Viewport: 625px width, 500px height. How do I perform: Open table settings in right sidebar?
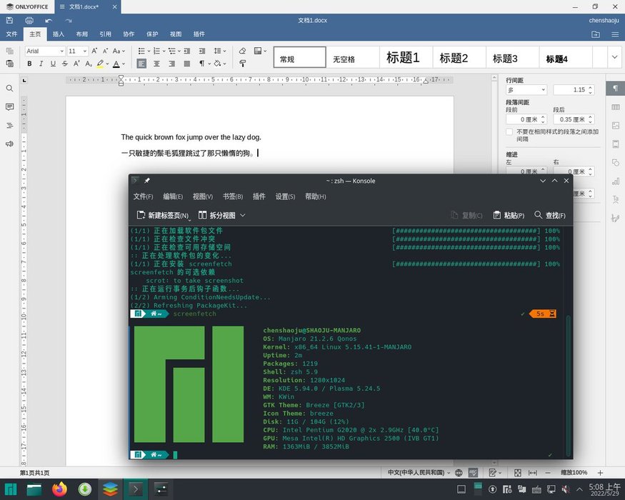click(615, 107)
